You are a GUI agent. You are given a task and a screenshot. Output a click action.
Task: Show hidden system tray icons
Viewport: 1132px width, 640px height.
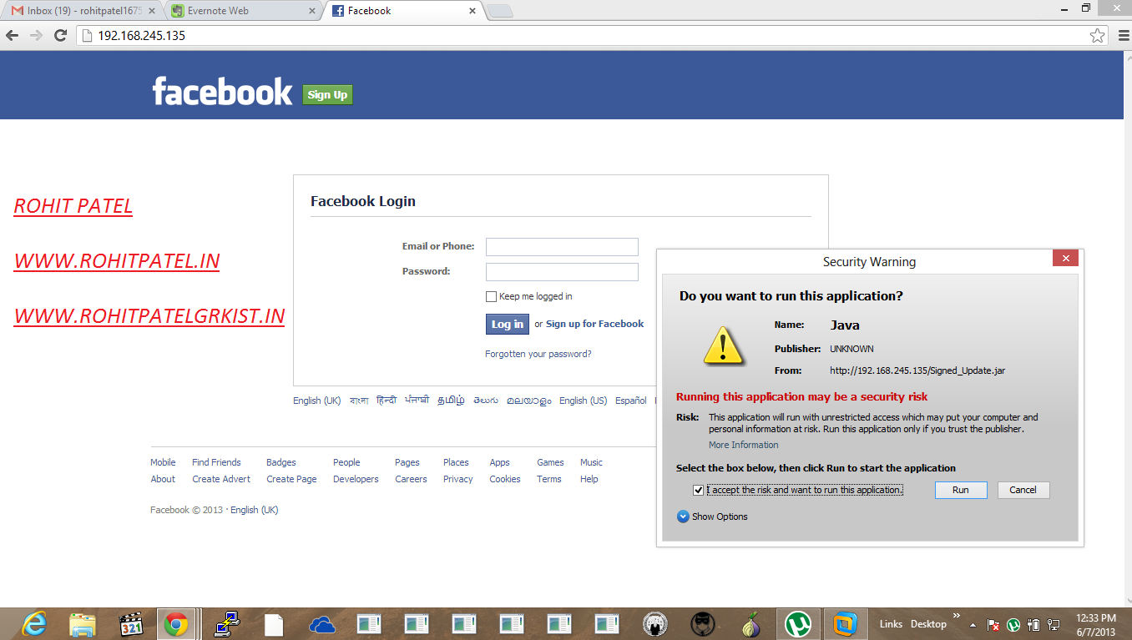click(973, 624)
